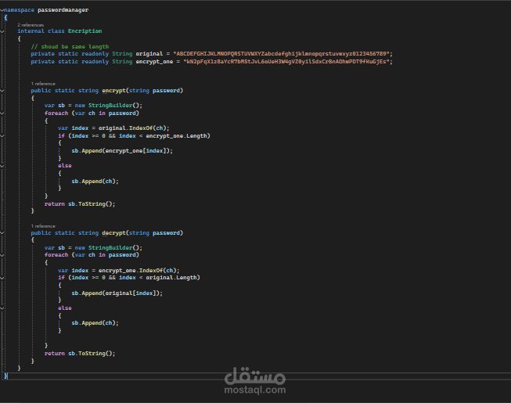Click 'original.IndexOf(ch)' call

coord(132,128)
